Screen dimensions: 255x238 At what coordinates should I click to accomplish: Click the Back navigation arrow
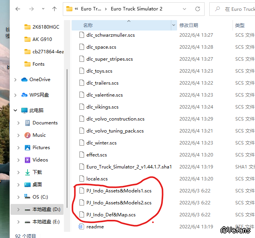click(x=18, y=9)
